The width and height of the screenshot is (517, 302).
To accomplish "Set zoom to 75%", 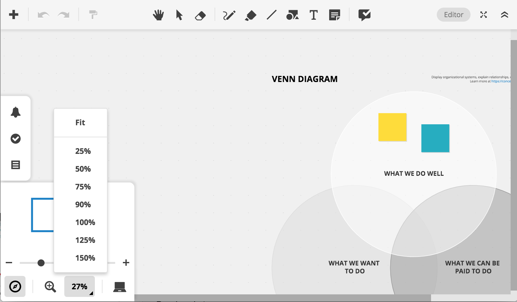I will tap(83, 187).
